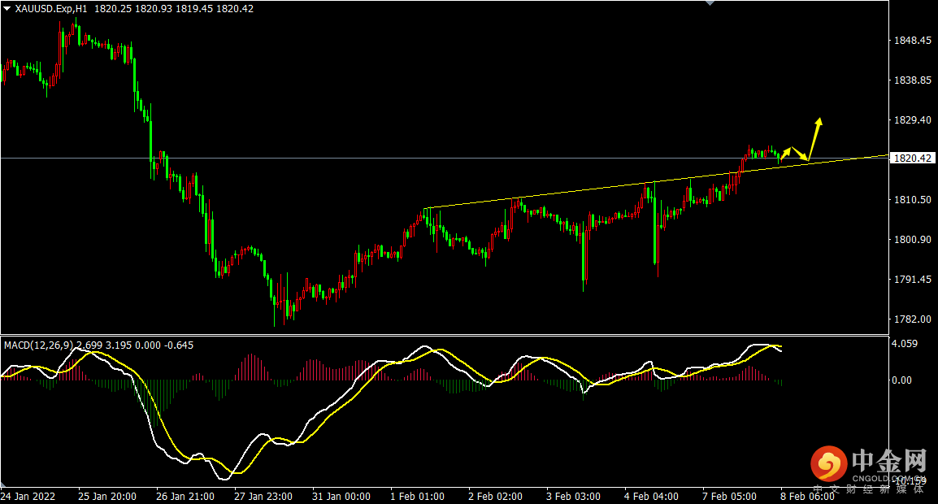Select the 24 Jan 2022 date label
The height and width of the screenshot is (504, 938).
(x=29, y=496)
